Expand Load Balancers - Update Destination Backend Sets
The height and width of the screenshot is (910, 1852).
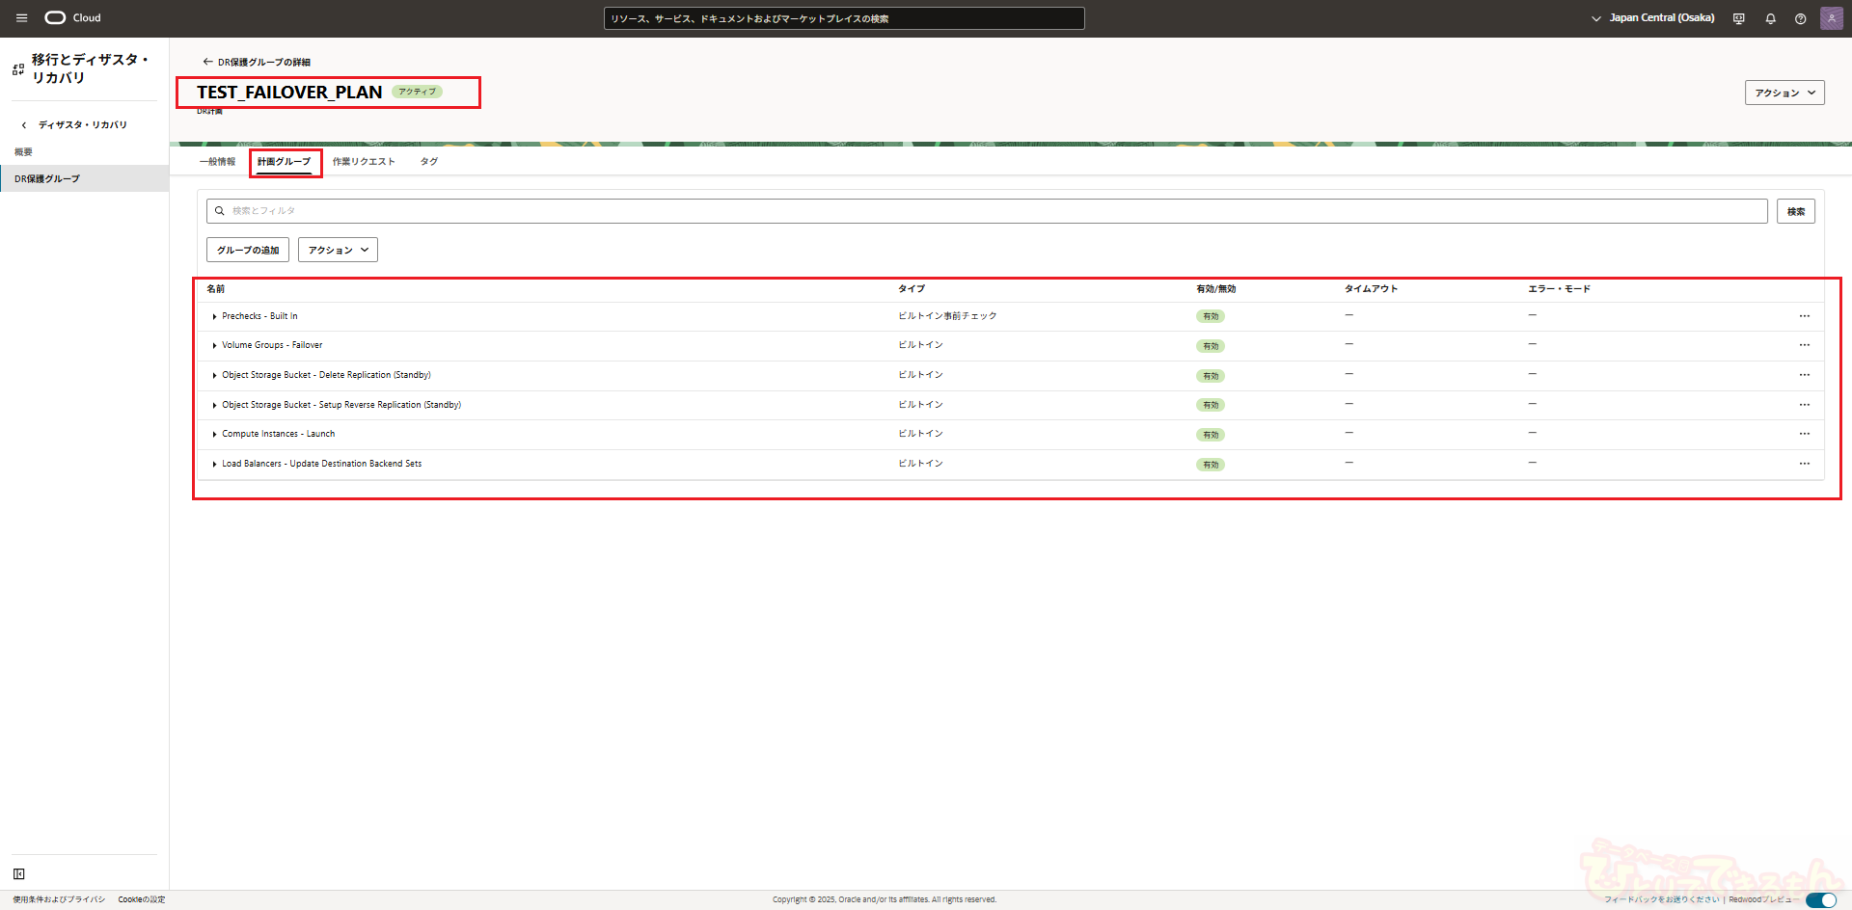tap(214, 464)
